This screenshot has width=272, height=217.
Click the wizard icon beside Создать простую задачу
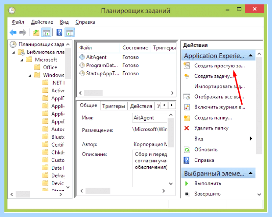tap(186, 66)
